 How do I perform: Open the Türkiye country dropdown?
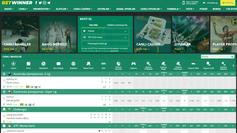tap(105, 31)
